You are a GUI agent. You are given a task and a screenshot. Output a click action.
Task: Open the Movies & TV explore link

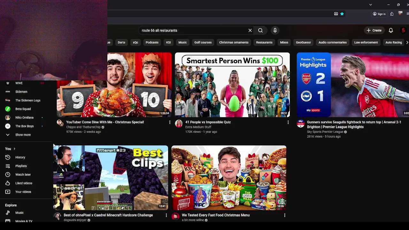24,221
